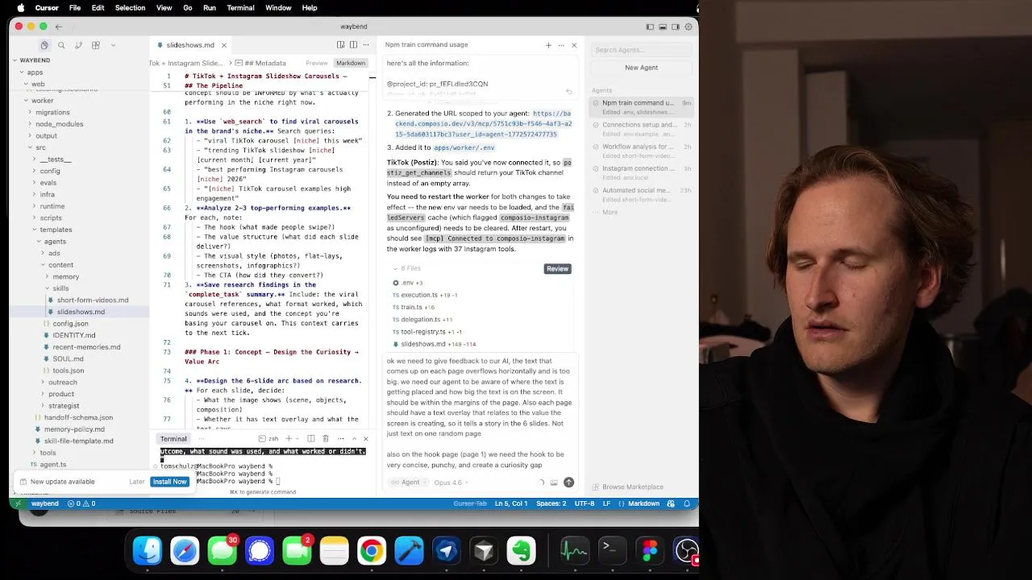Screen dimensions: 1032x580
Task: Expand the migrations folder
Action: tap(52, 113)
